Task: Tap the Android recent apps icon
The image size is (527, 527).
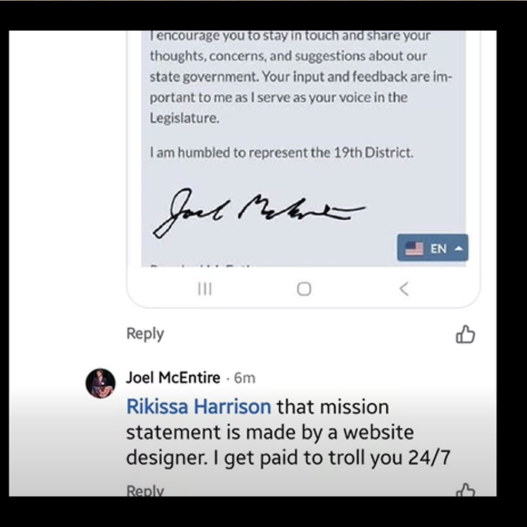Action: click(204, 289)
